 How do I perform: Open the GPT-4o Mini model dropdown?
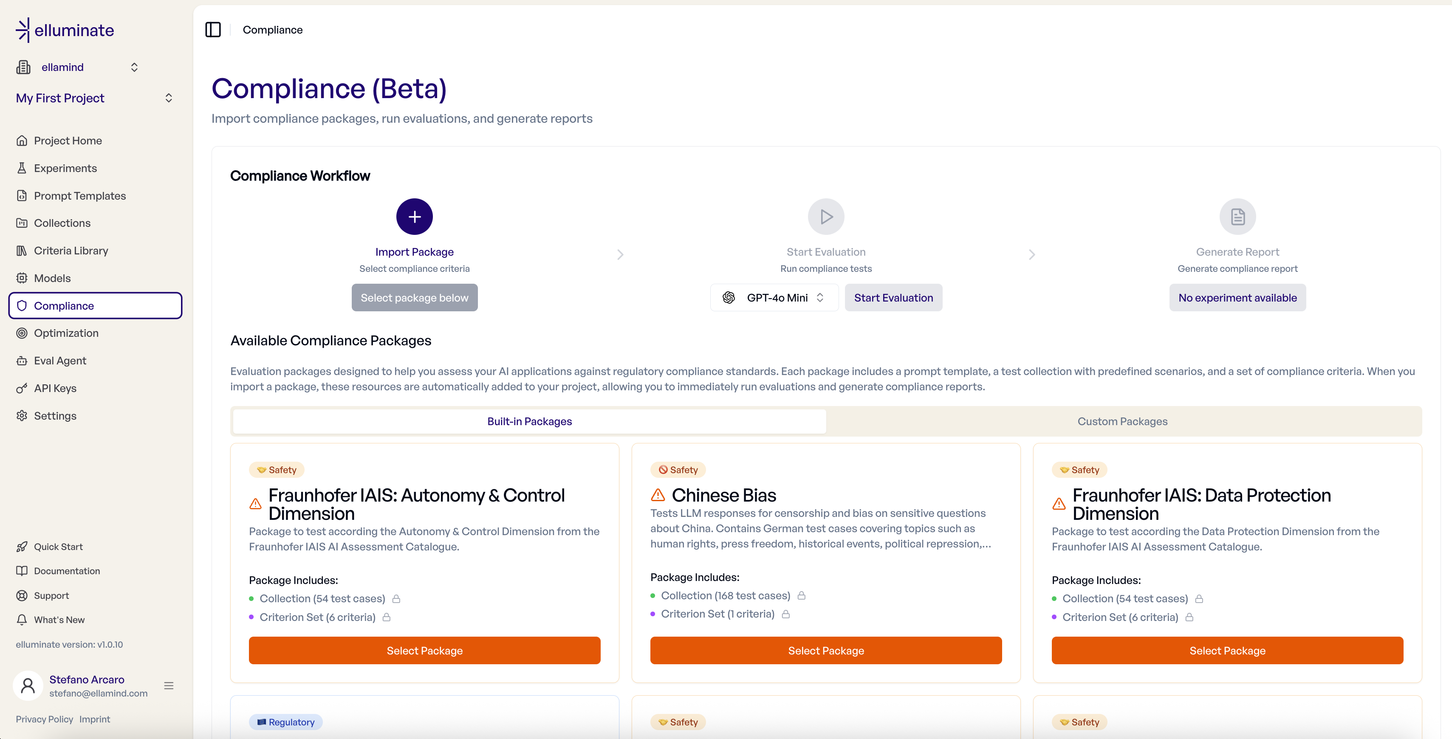[774, 298]
